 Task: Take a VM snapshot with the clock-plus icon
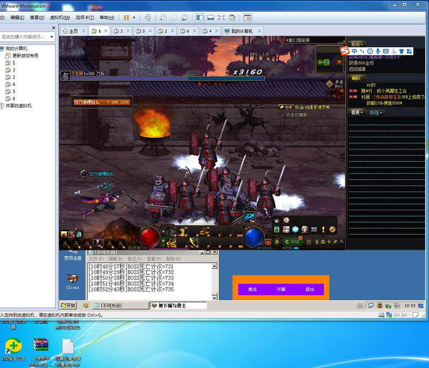[x=163, y=18]
